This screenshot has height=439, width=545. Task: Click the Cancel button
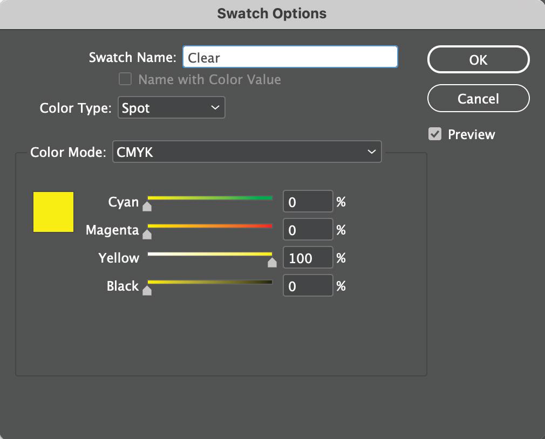point(478,99)
